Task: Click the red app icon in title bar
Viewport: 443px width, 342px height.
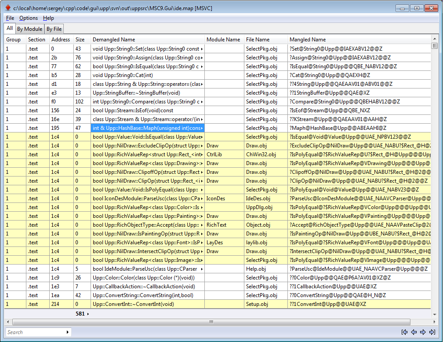Action: pyautogui.click(x=7, y=8)
